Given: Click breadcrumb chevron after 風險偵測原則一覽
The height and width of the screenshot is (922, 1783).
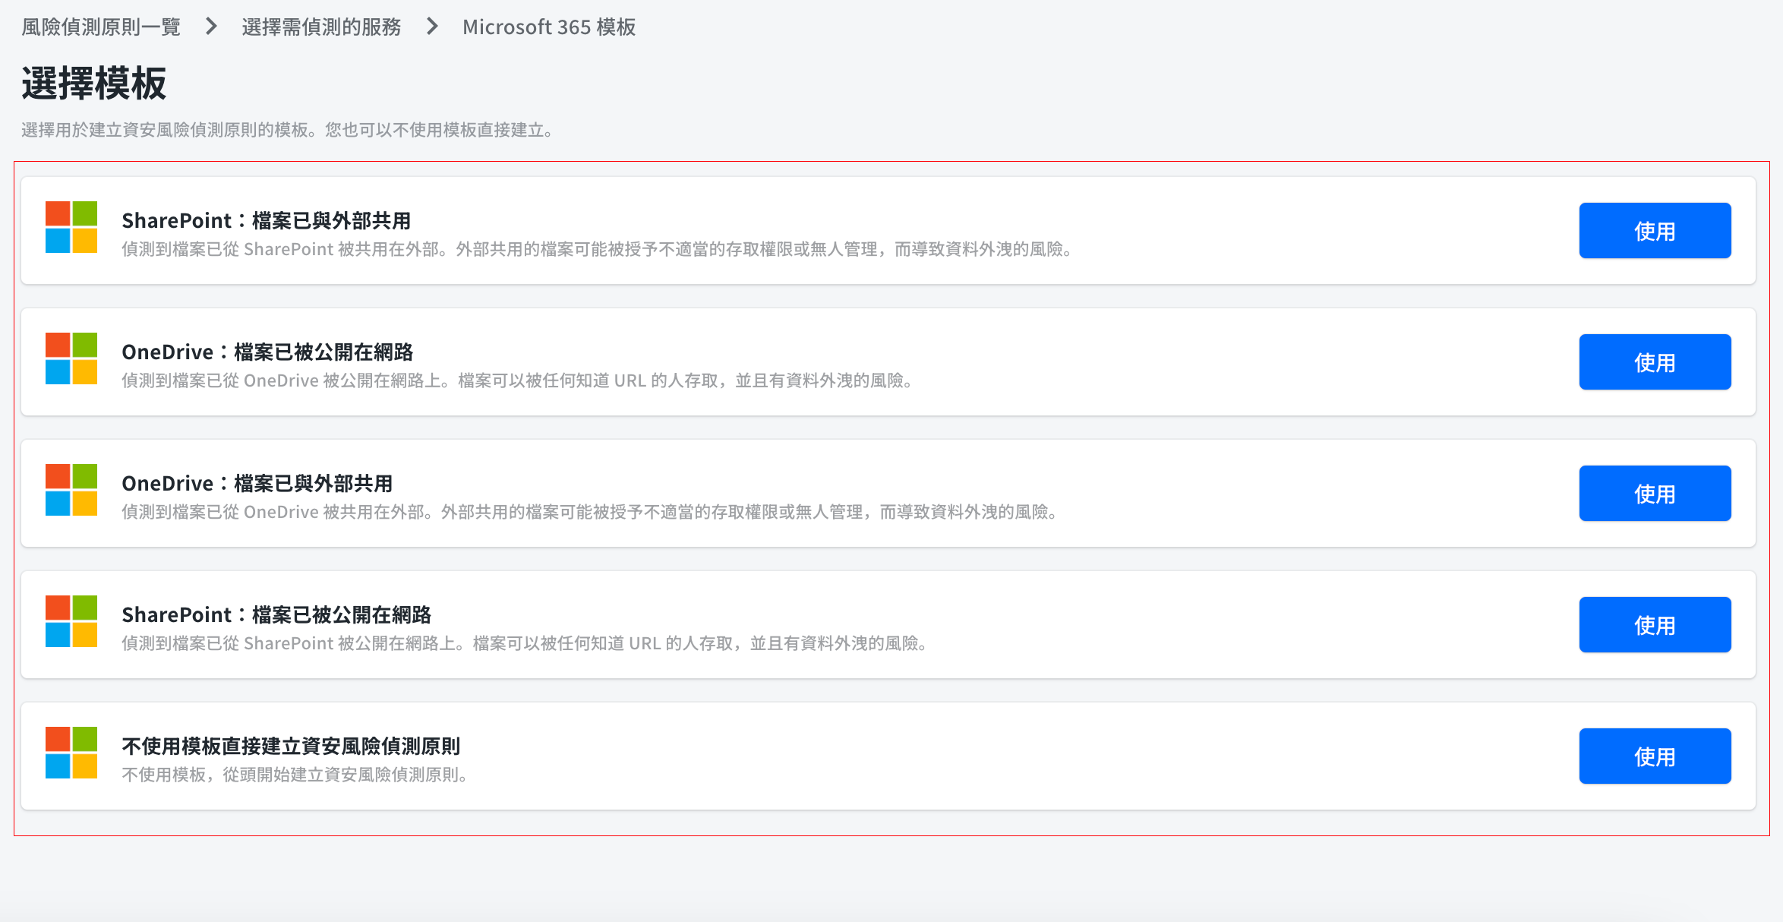Looking at the screenshot, I should (x=211, y=27).
